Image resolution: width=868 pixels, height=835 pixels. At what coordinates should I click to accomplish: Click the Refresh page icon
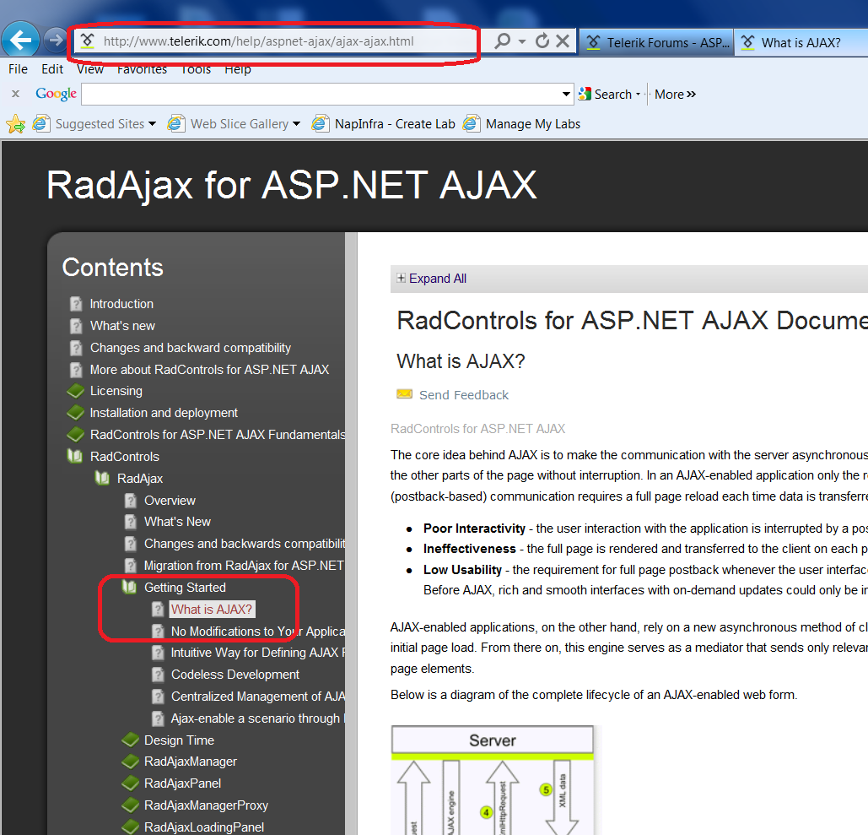542,41
